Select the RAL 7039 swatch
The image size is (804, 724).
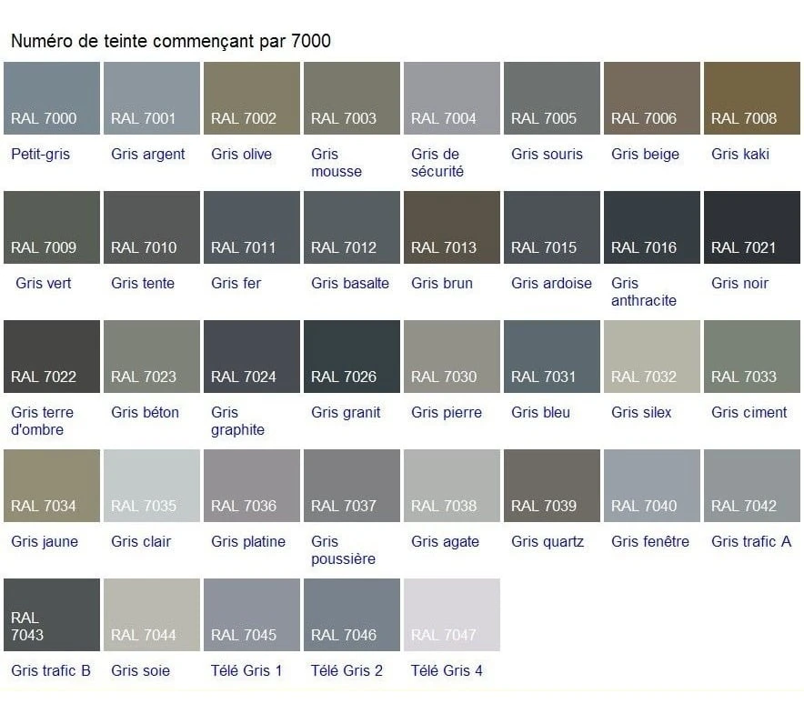pyautogui.click(x=552, y=486)
